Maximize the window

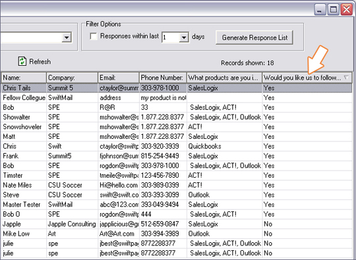[x=333, y=10]
